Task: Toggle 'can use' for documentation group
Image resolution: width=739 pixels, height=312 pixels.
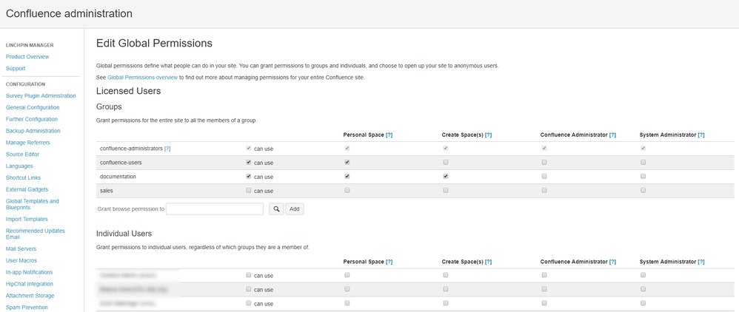Action: tap(248, 177)
